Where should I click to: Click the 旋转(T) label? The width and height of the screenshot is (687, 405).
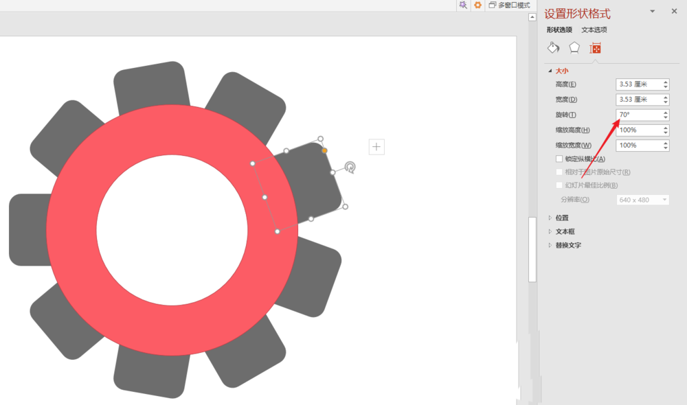[x=565, y=115]
